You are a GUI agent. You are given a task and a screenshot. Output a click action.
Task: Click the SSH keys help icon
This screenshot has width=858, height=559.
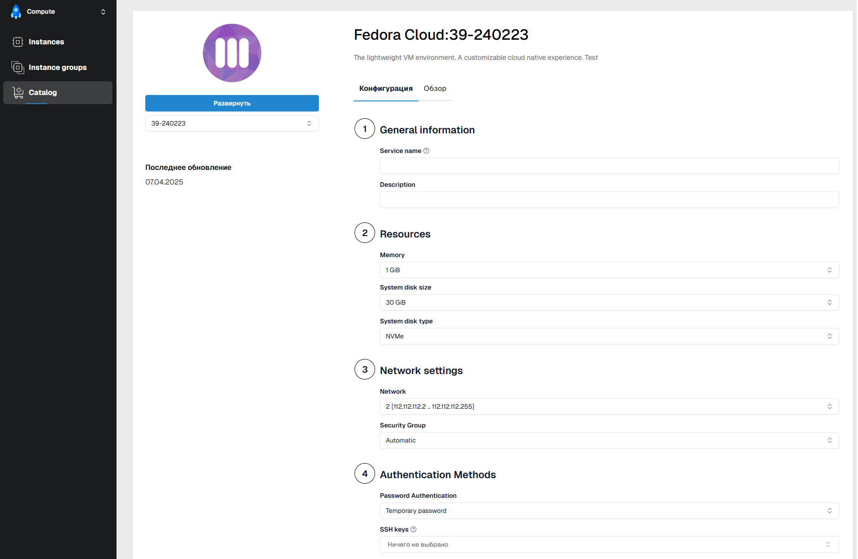413,529
